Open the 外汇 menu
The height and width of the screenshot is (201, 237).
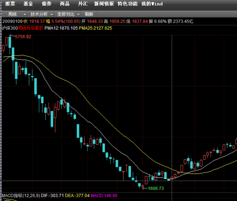coord(83,4)
